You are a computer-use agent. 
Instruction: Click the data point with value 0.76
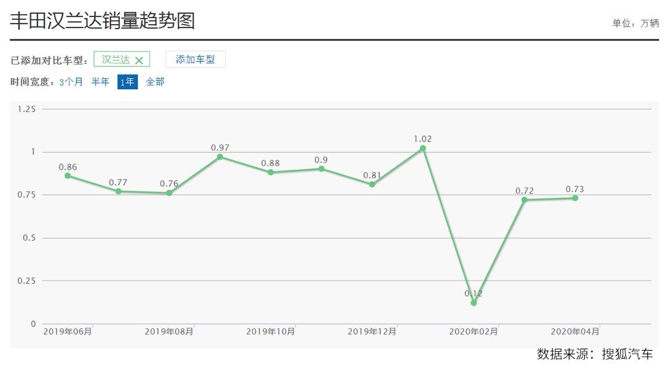(169, 193)
